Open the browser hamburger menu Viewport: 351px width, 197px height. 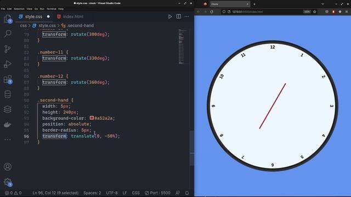point(347,11)
